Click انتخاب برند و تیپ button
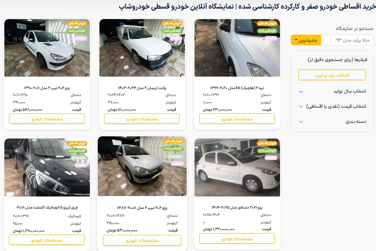 [332, 75]
